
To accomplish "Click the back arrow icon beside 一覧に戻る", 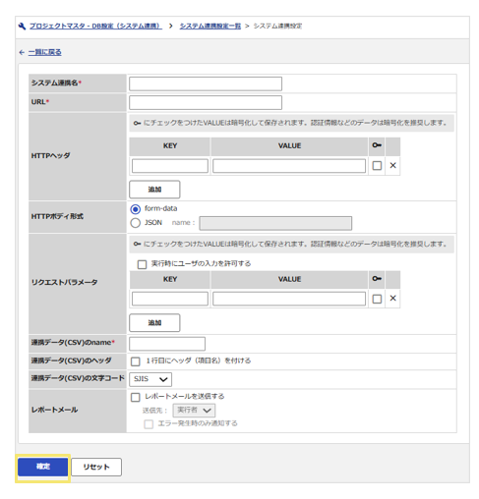I will point(22,52).
